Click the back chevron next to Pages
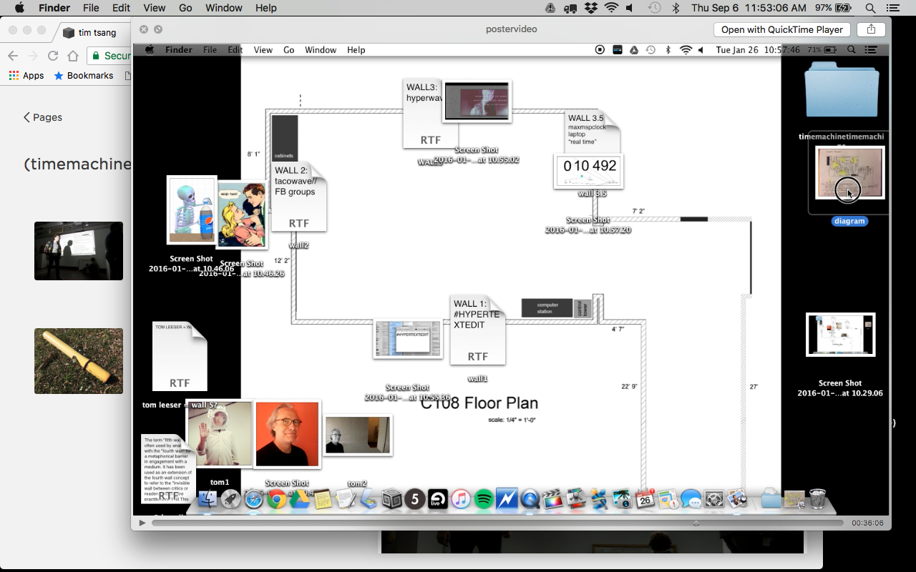The width and height of the screenshot is (916, 572). point(26,117)
